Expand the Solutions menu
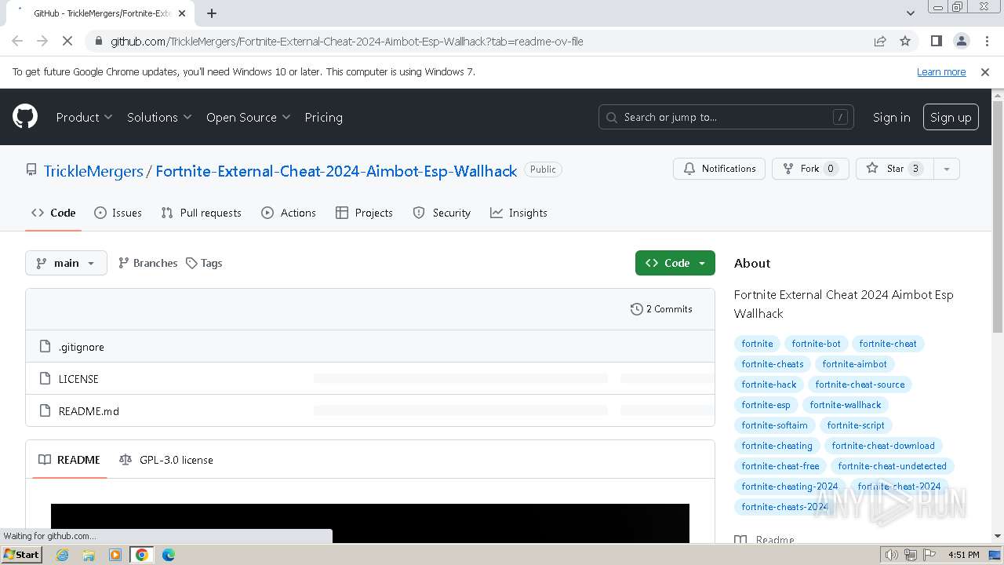Viewport: 1004px width, 565px height. (159, 117)
